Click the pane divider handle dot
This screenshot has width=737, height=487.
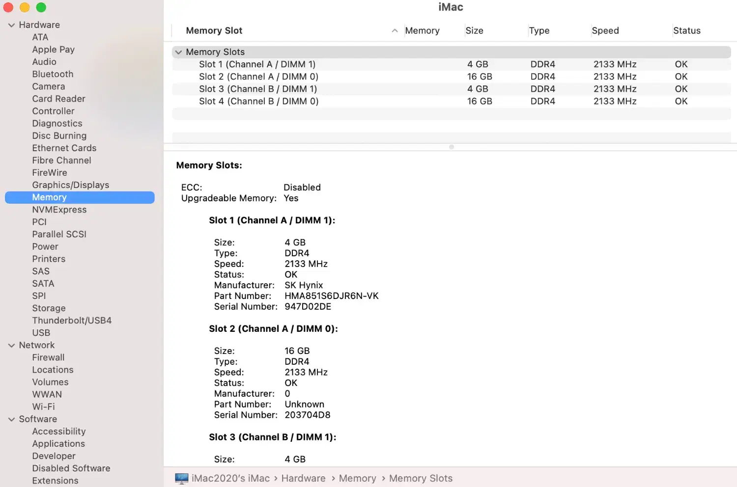pos(451,147)
